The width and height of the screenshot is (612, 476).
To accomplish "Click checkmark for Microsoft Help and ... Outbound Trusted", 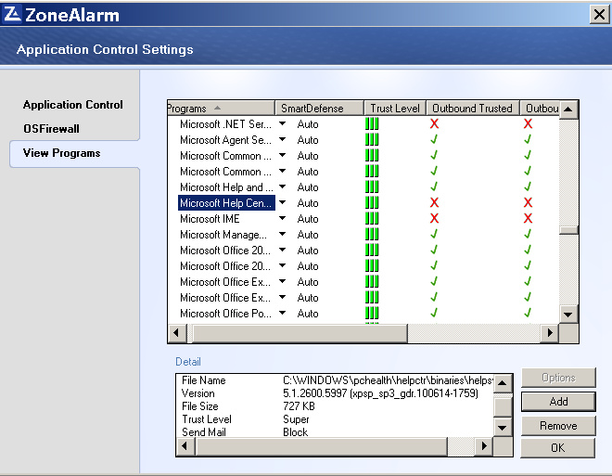I will point(434,187).
